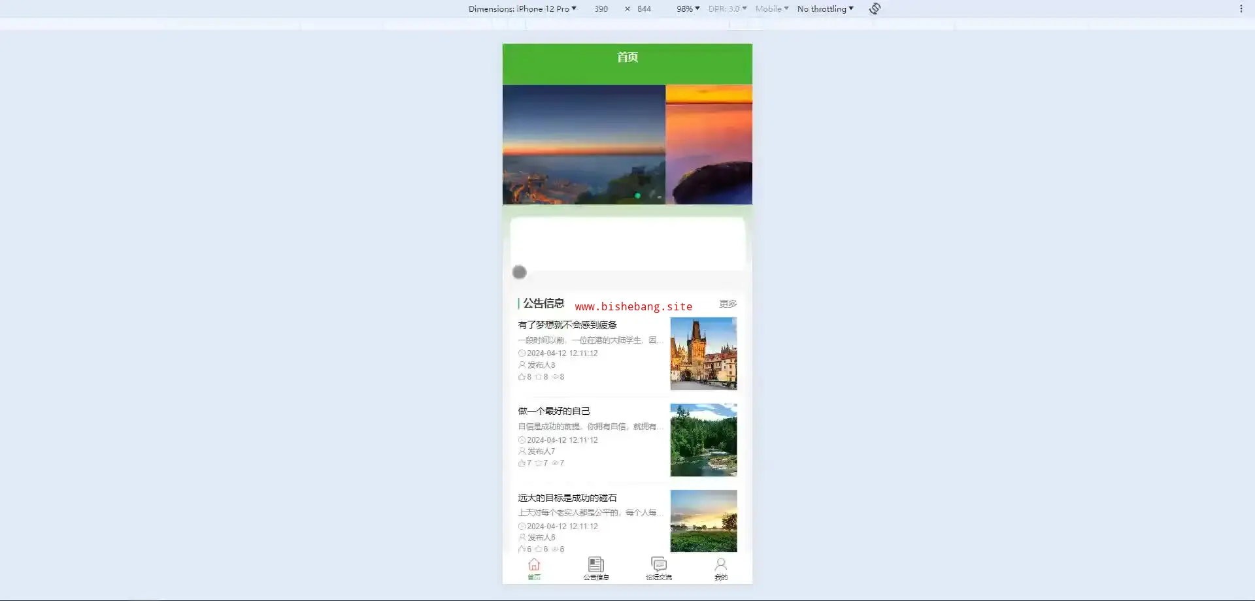Screen dimensions: 1255x601
Task: Click the star icon on second announcement
Action: [x=539, y=463]
